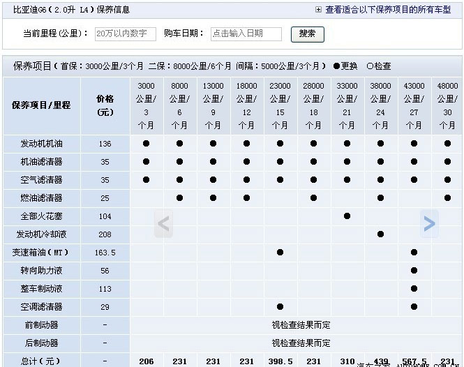Click the 变速箱油 dot at 43000公里
464x367 pixels.
414,252
